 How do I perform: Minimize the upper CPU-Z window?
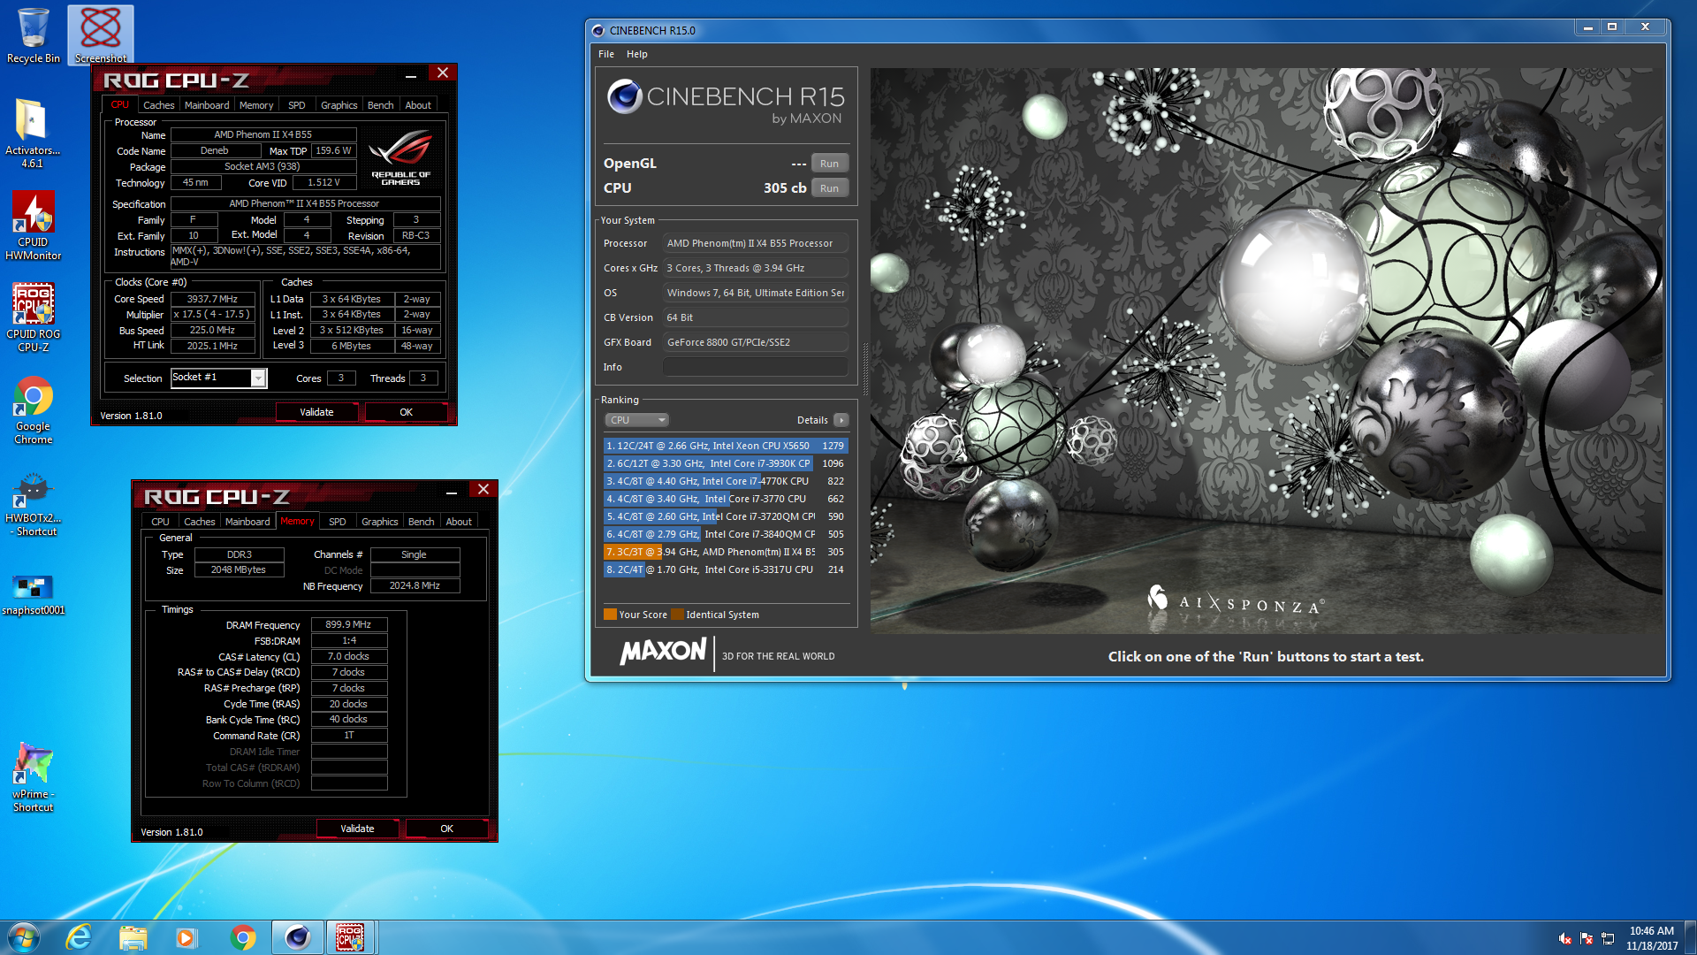click(411, 75)
